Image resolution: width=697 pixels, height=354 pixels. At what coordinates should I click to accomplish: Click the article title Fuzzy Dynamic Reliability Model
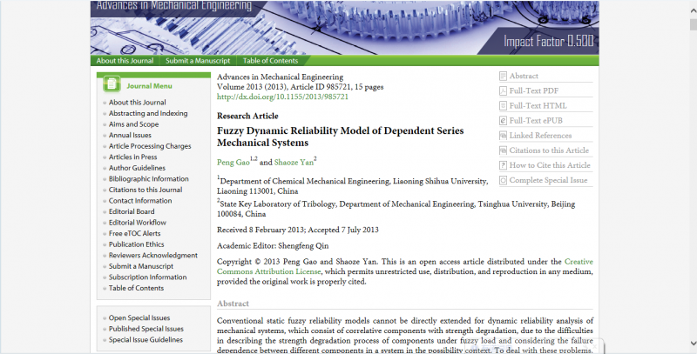(x=340, y=137)
